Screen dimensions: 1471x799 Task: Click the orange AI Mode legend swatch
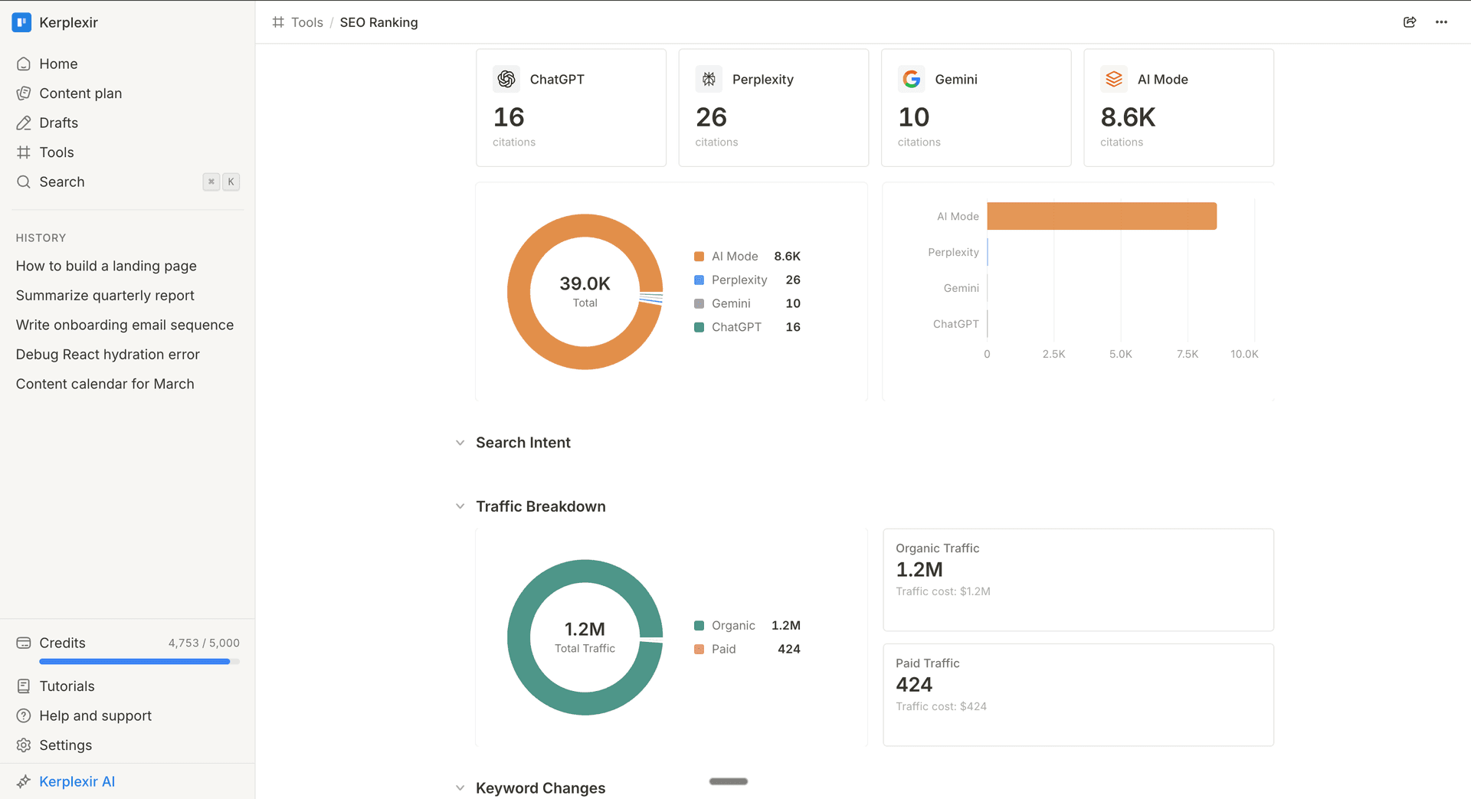(x=699, y=256)
